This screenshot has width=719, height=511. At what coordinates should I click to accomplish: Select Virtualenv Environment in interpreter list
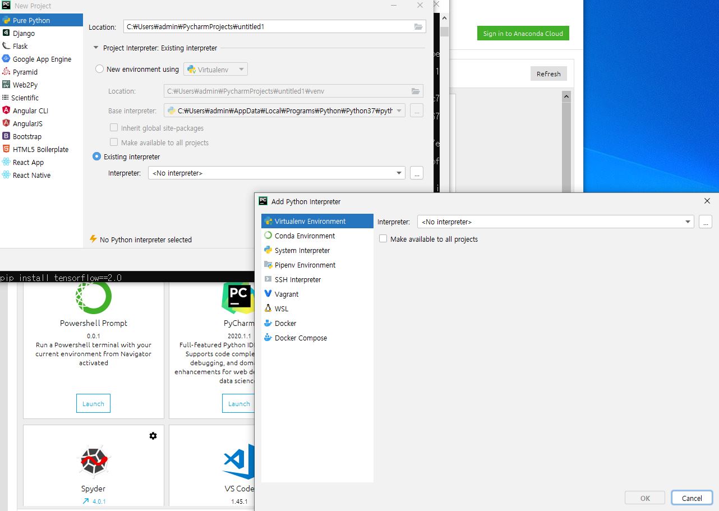[x=317, y=221]
